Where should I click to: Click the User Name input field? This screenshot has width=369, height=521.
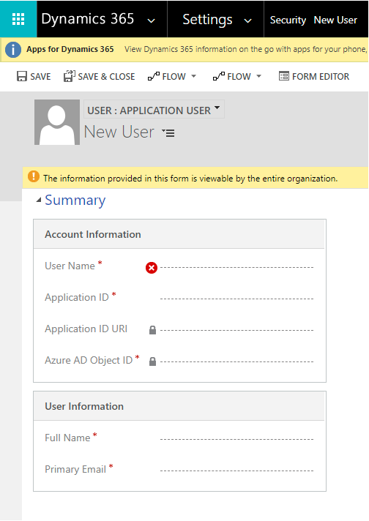coord(236,267)
